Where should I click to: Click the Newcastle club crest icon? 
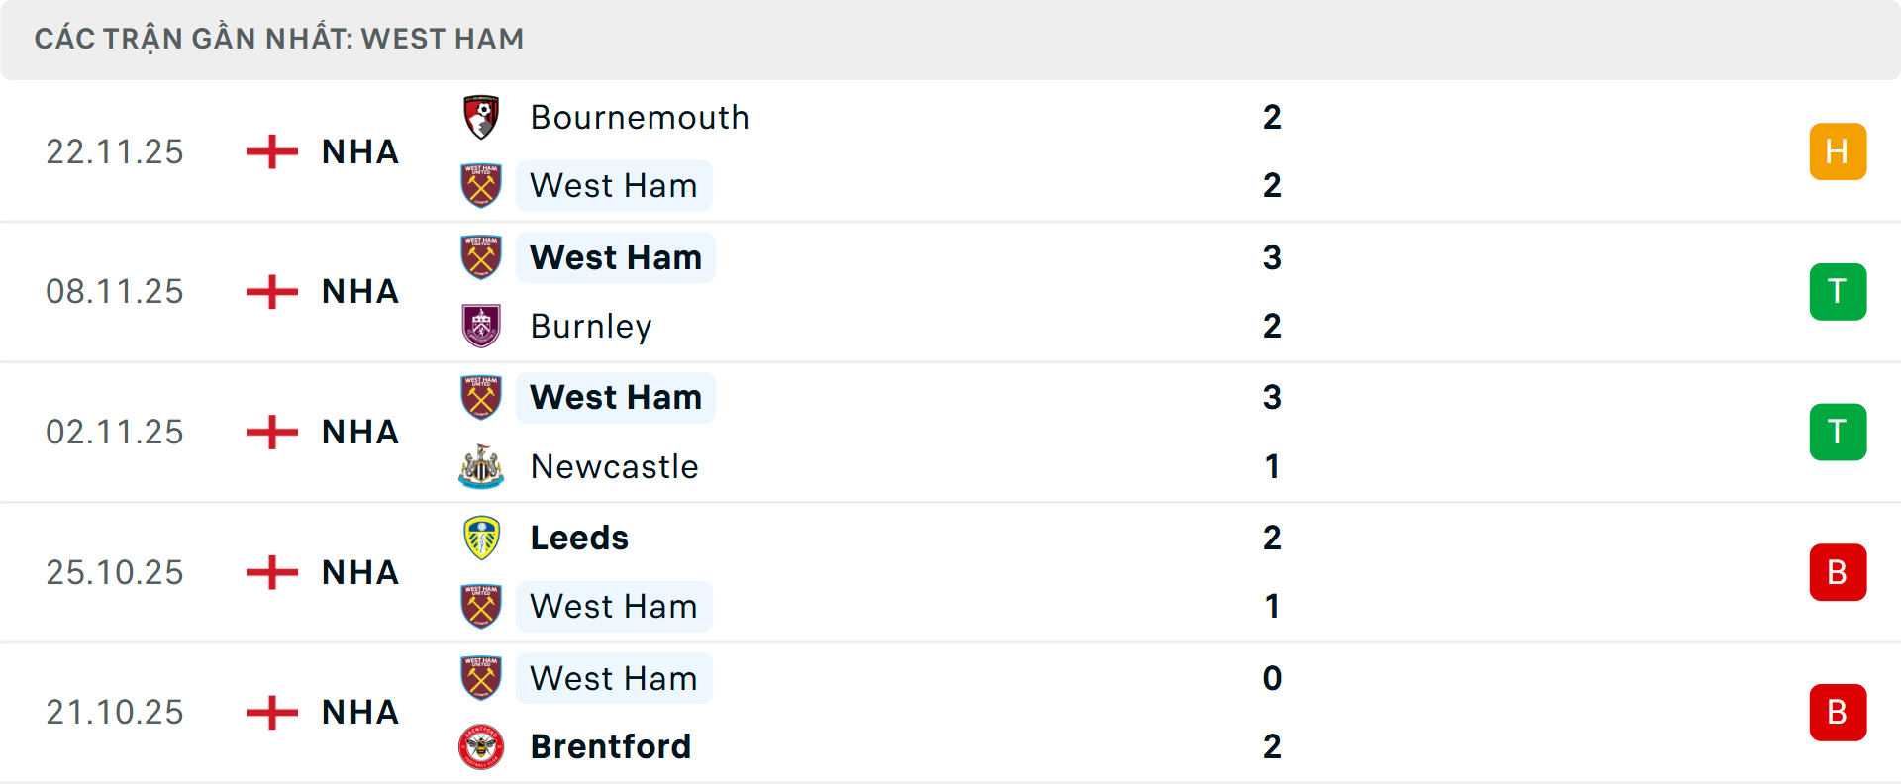(481, 466)
